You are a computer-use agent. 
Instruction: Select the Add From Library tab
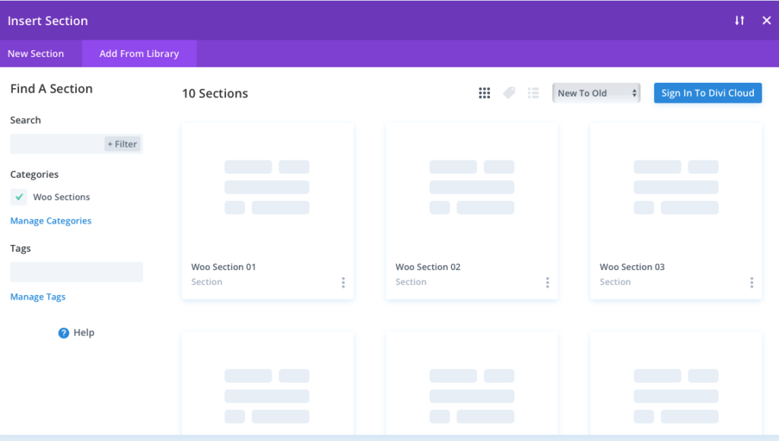tap(139, 53)
